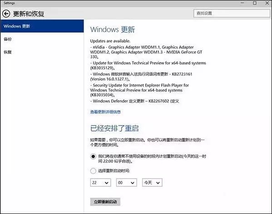Open the 备份 sidebar item
Screen dimensions: 272x214
[8, 39]
